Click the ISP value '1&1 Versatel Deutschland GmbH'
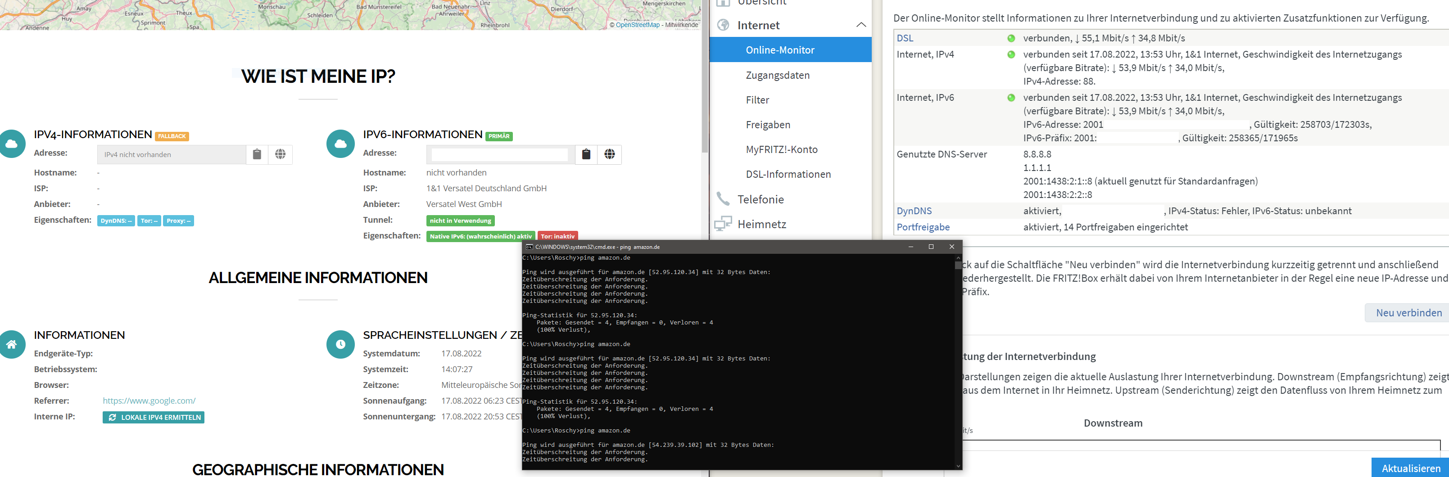The width and height of the screenshot is (1449, 477). tap(487, 188)
